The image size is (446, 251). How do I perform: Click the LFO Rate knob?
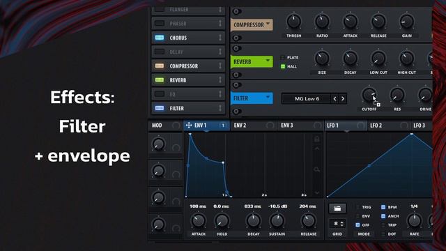[x=414, y=220]
